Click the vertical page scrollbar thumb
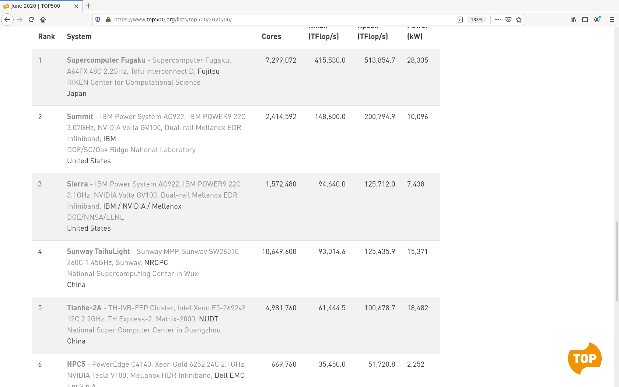The width and height of the screenshot is (619, 387). (616, 262)
